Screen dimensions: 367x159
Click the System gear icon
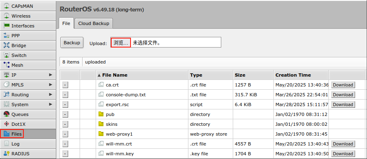[x=7, y=104]
